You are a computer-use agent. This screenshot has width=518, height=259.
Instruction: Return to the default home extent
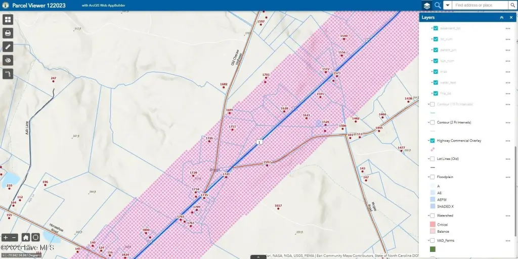point(26,237)
